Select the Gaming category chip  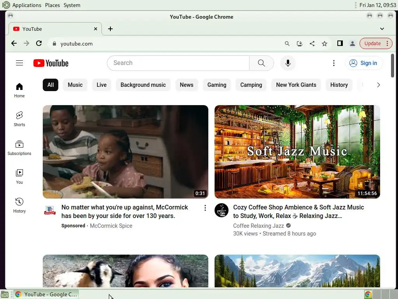point(217,85)
